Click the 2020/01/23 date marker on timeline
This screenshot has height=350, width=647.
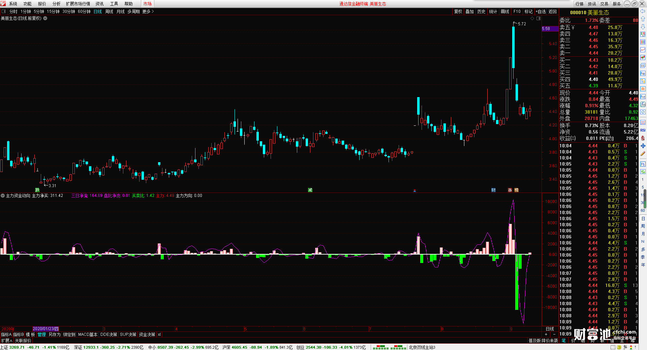45,329
